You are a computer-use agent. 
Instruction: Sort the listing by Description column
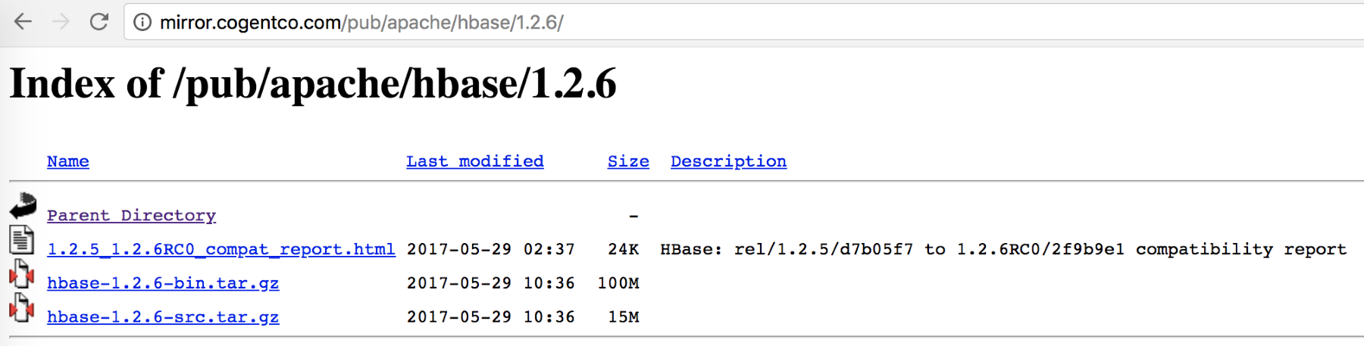[729, 161]
